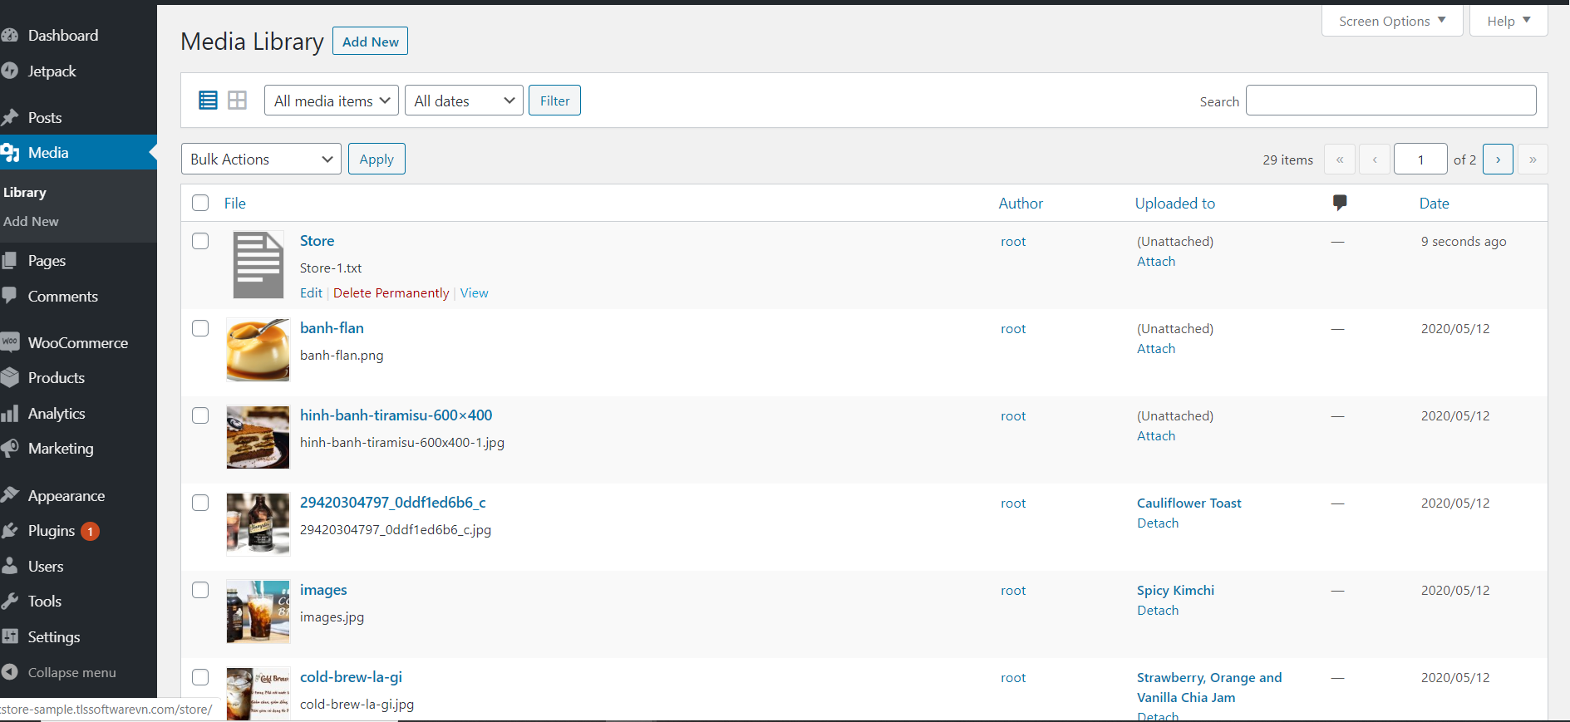Viewport: 1570px width, 722px height.
Task: Click View link under Store
Action: tap(475, 293)
